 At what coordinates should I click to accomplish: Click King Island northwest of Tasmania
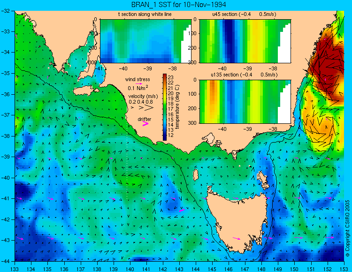pyautogui.click(x=196, y=175)
